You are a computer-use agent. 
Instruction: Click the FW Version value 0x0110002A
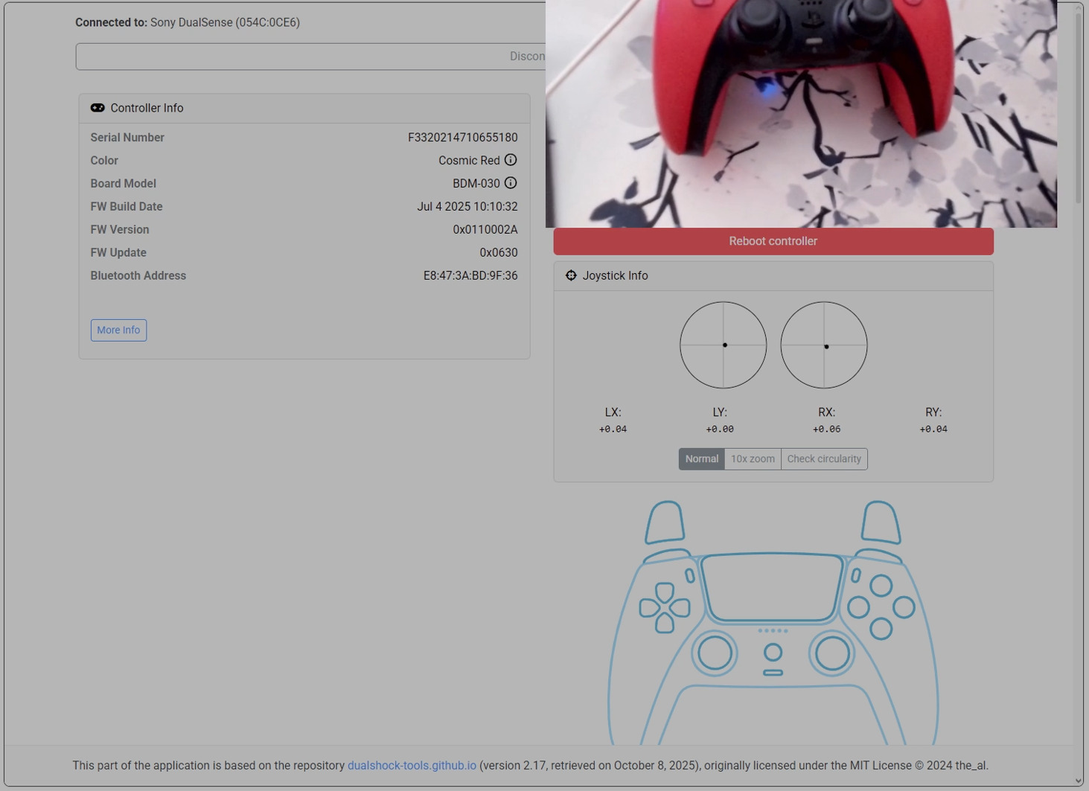tap(485, 230)
